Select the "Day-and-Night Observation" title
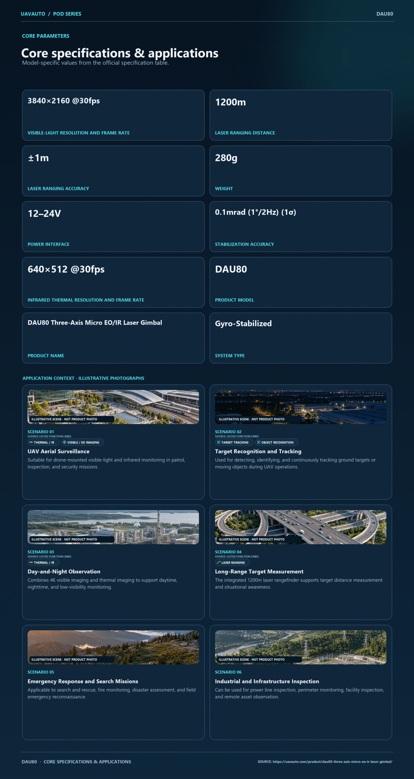The image size is (414, 779). pyautogui.click(x=64, y=572)
